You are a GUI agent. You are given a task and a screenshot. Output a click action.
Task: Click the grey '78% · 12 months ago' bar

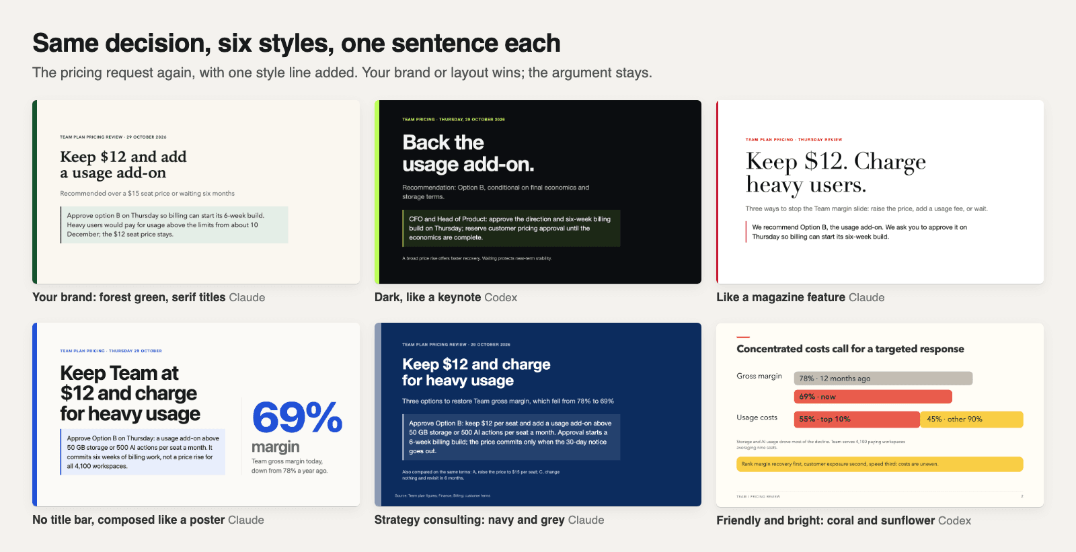click(x=883, y=379)
